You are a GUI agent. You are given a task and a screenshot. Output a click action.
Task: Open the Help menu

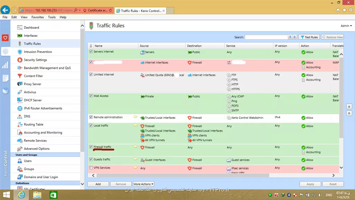click(x=63, y=17)
